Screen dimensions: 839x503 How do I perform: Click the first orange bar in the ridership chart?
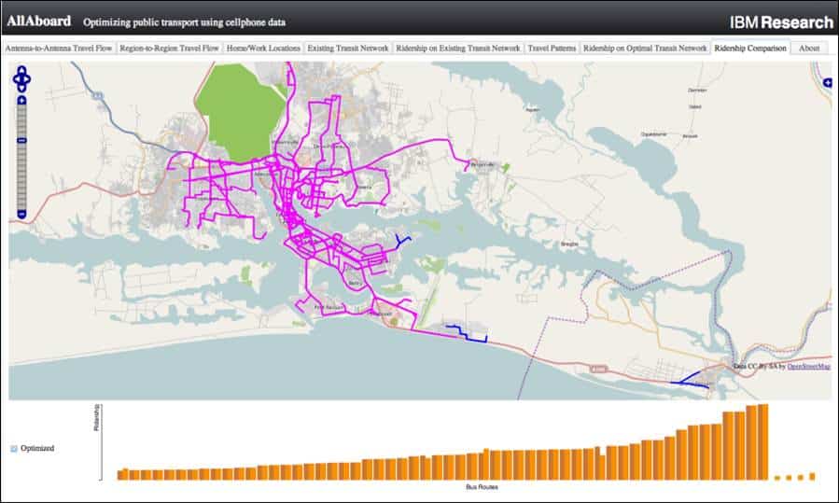coord(122,474)
